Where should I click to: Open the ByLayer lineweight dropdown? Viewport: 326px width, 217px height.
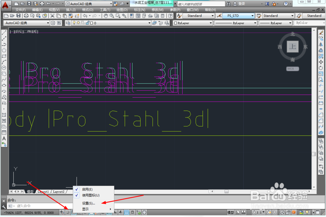point(290,23)
